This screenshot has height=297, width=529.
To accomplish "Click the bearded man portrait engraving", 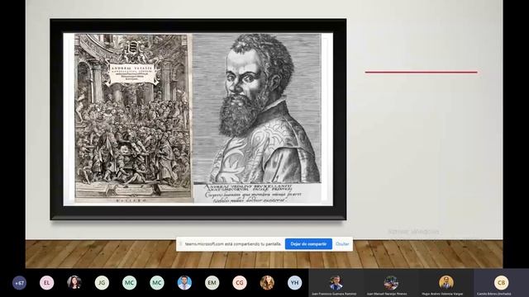I will (257, 108).
